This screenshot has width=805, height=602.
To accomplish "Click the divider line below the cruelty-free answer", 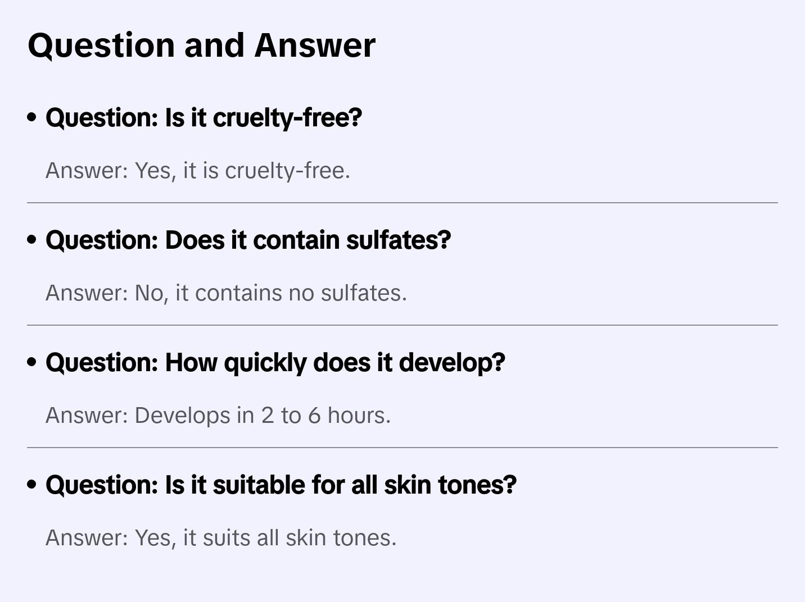I will pyautogui.click(x=402, y=203).
